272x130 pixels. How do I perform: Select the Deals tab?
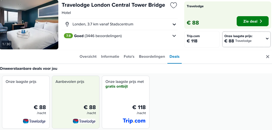tap(174, 56)
